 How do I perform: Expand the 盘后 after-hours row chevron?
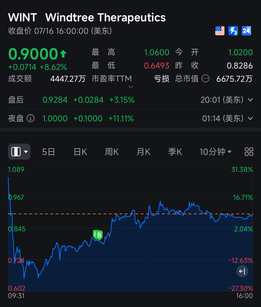click(250, 100)
